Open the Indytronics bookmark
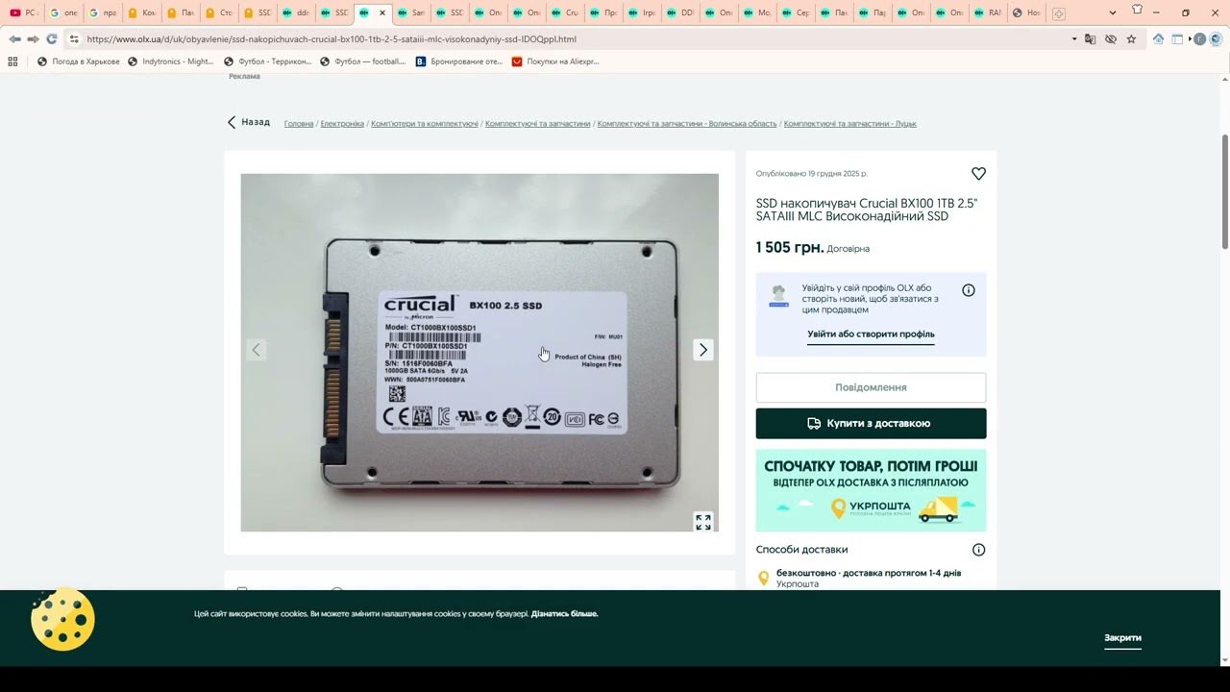 [171, 62]
